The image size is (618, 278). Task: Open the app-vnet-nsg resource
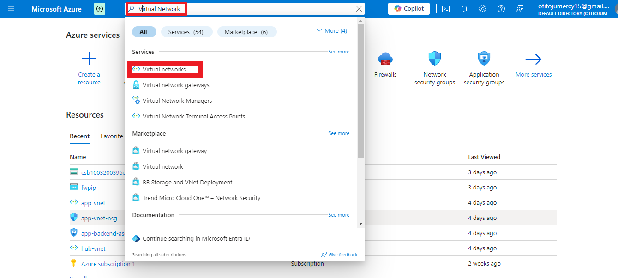point(99,218)
